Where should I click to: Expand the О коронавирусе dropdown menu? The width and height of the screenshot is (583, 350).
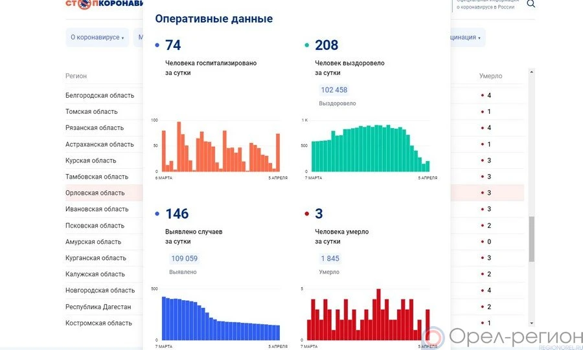(97, 38)
